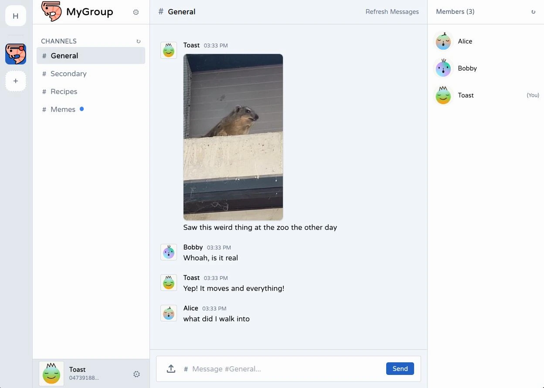Click Refresh Messages link
Screen dimensions: 544x388
[x=392, y=12]
